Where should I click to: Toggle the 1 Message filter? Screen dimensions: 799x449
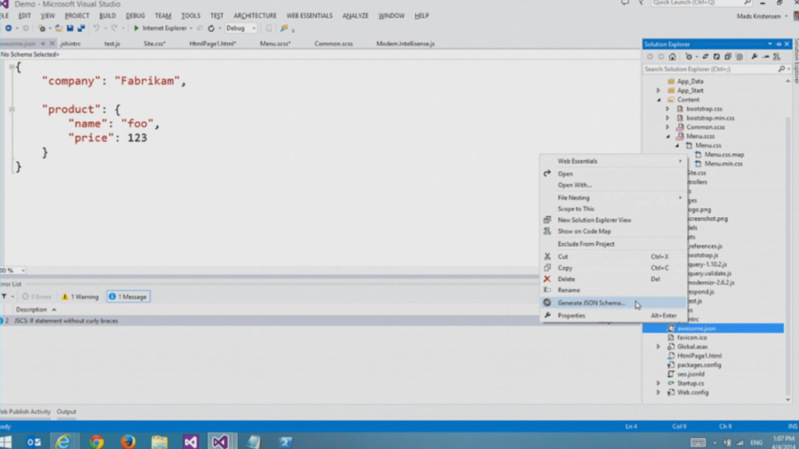click(x=129, y=297)
